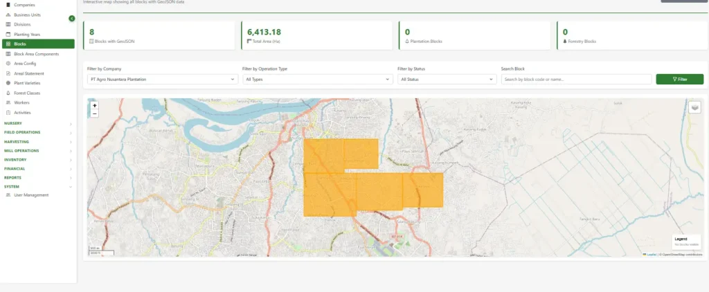Screen dimensions: 709x292
Task: Click the flag icon beside Total Area (Ha)
Action: click(x=249, y=41)
